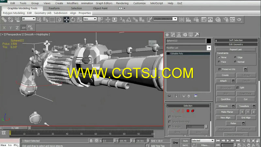Click the Attach button
This screenshot has width=261, height=147.
223,81
